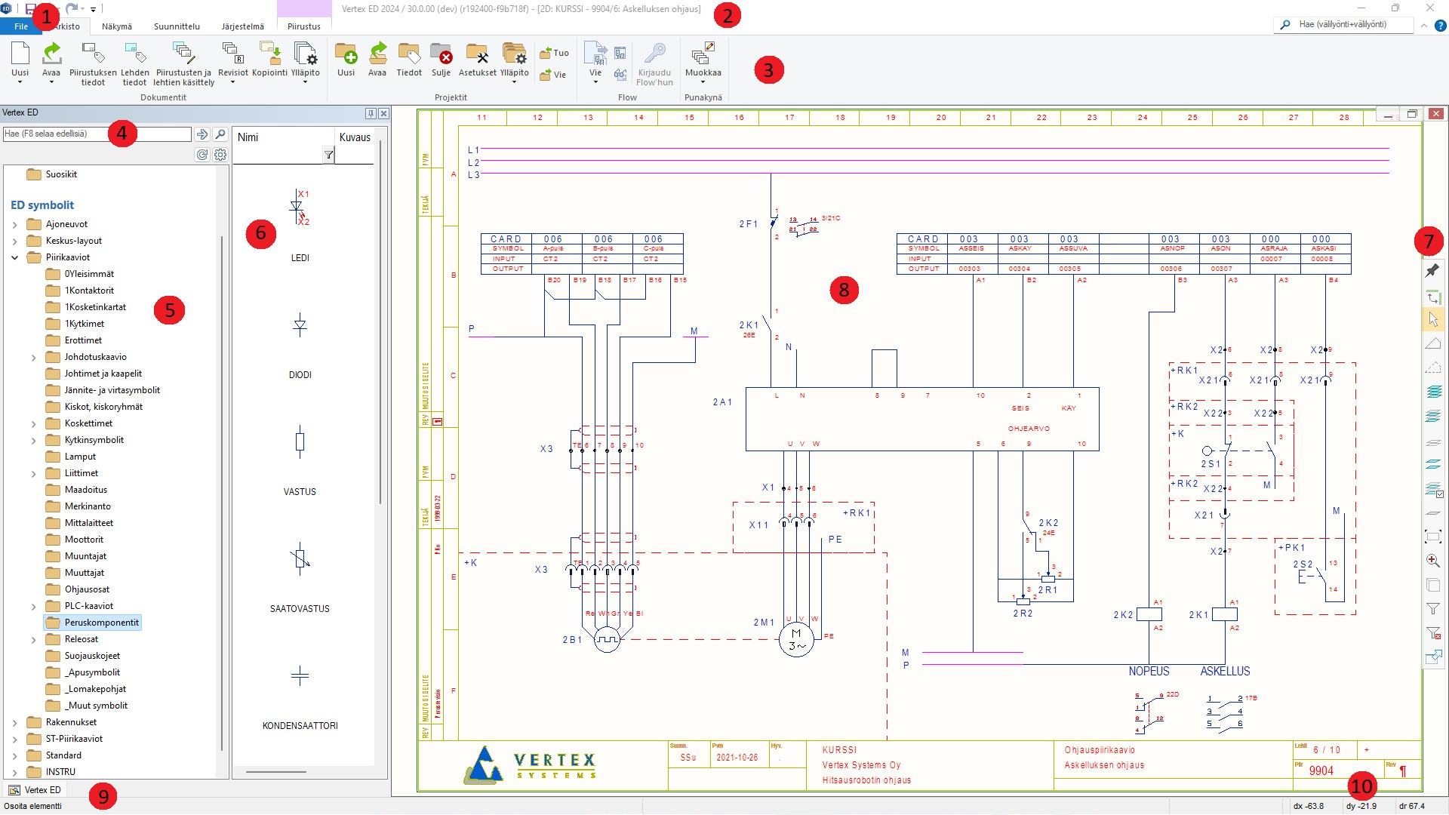Click the Tuo import button
1449x815 pixels.
(x=554, y=53)
